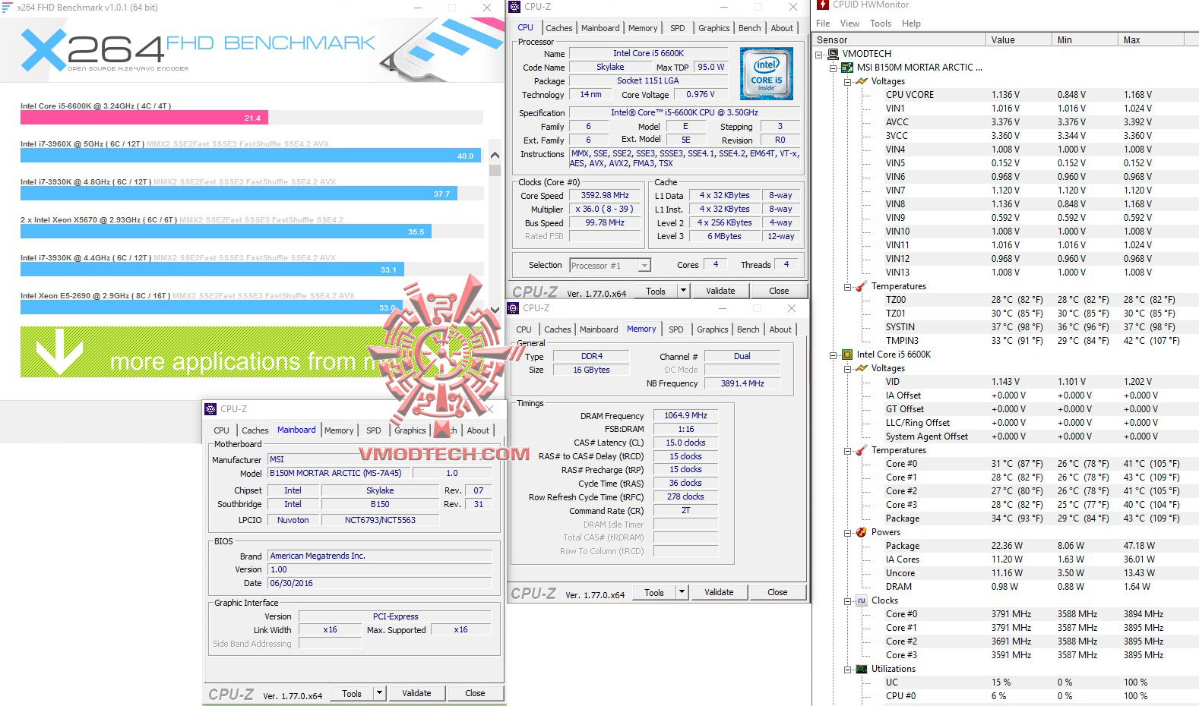Switch to Caches tab in top CPU-Z window
The width and height of the screenshot is (1199, 706).
pyautogui.click(x=558, y=28)
